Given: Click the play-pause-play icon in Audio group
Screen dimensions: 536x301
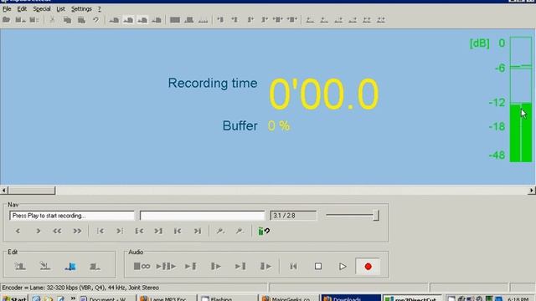Looking at the screenshot, I should pos(166,266).
